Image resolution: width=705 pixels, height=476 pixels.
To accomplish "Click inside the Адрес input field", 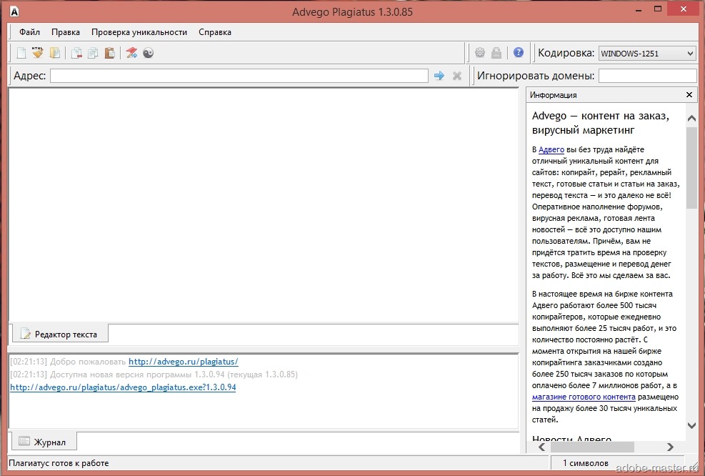I will point(239,76).
